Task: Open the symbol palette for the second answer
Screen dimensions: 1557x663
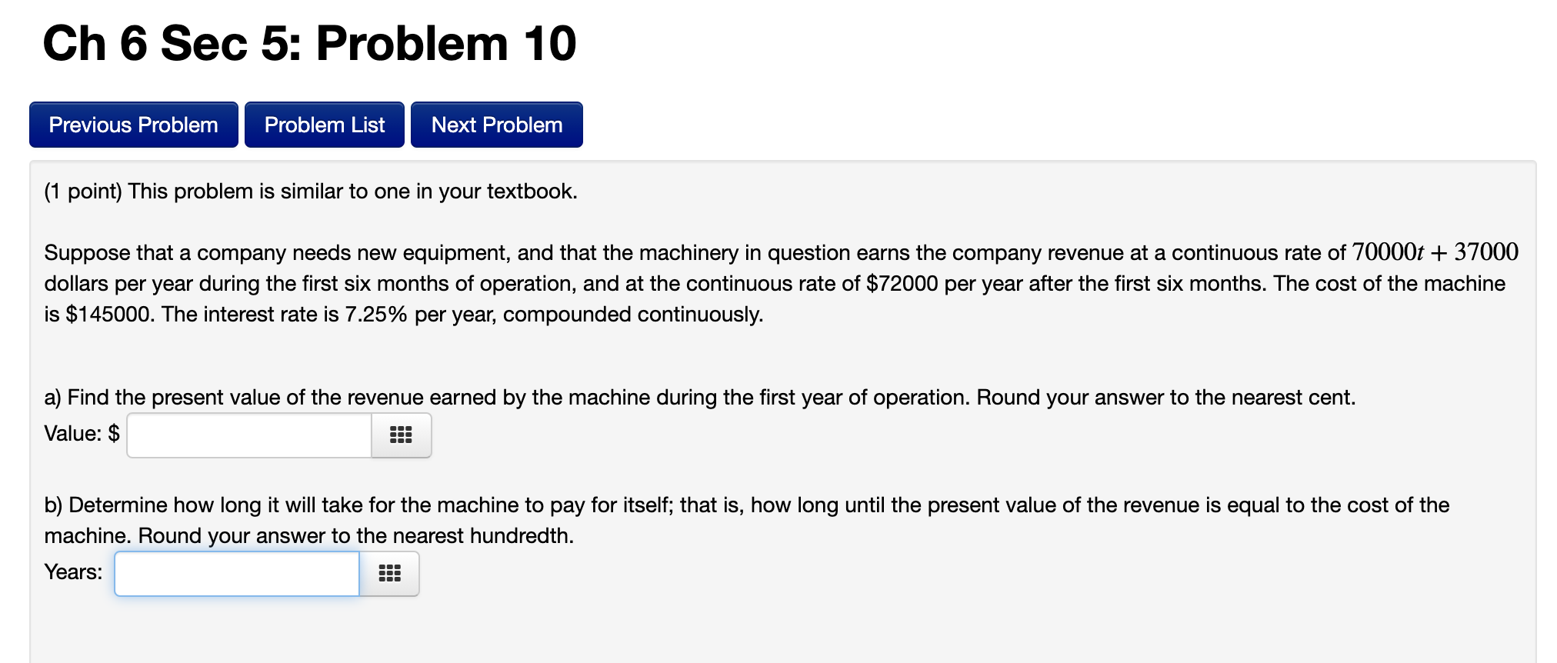Action: click(x=389, y=573)
